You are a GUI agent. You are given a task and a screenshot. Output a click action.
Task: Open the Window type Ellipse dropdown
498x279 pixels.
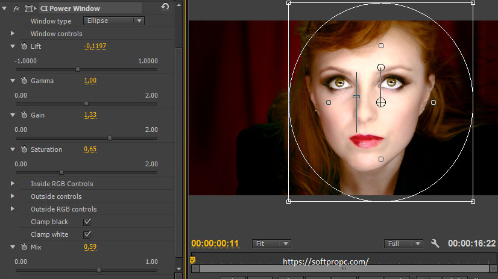pos(114,20)
